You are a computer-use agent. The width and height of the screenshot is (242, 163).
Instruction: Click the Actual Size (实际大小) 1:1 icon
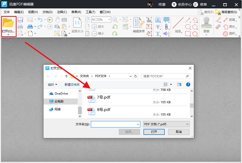(x=77, y=23)
